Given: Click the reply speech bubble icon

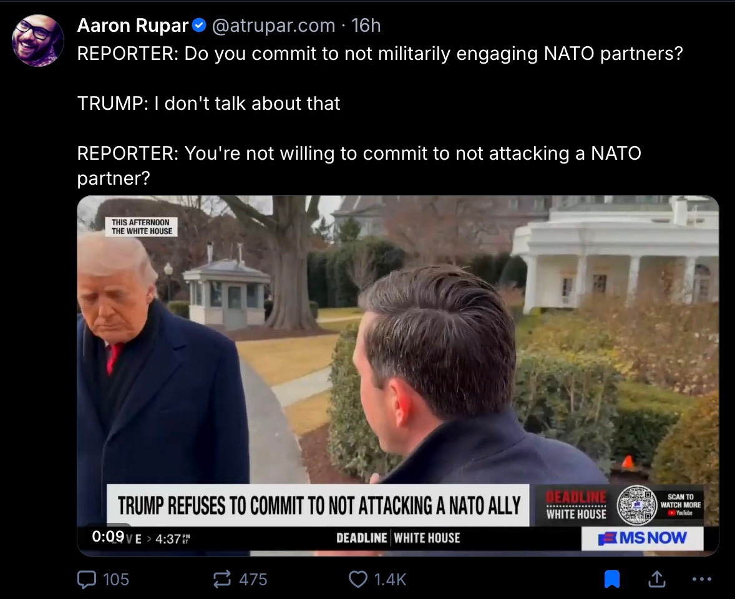Looking at the screenshot, I should pos(87,579).
